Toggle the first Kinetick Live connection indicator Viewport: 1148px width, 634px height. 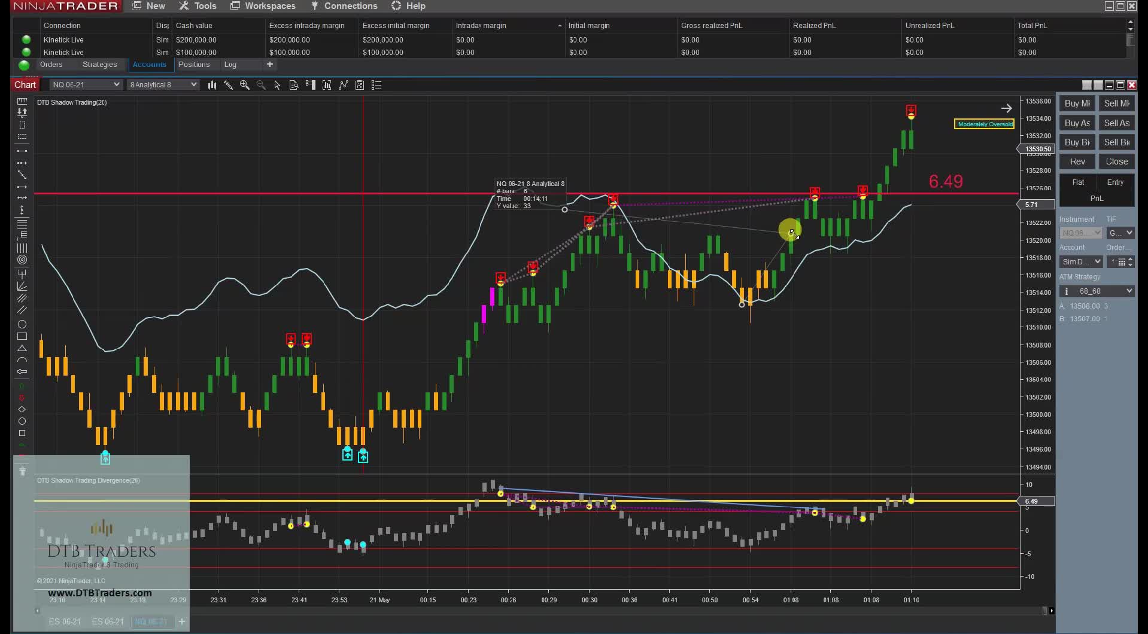pos(26,39)
